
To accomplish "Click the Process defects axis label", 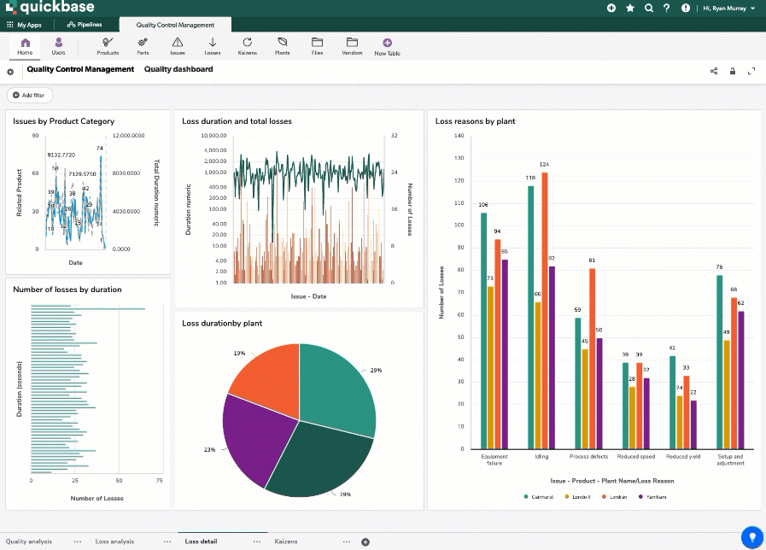I will point(588,457).
